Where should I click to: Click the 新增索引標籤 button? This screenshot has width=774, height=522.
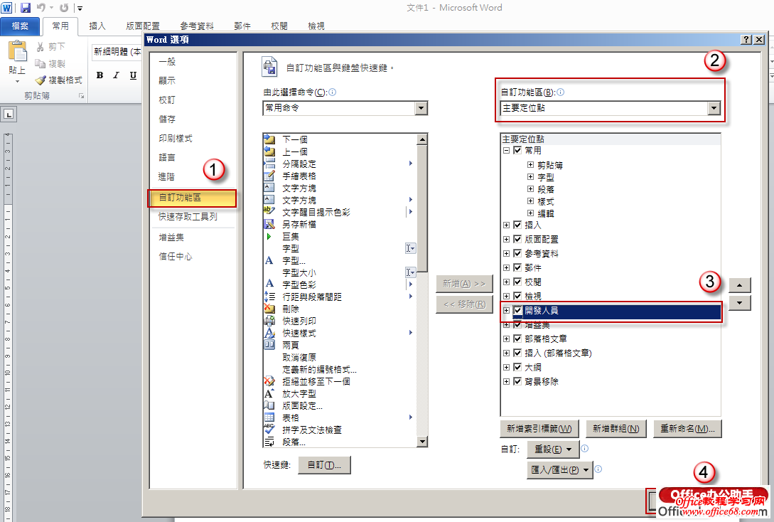point(539,429)
